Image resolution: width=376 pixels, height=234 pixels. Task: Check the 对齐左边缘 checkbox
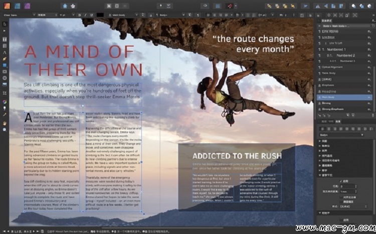point(341,197)
